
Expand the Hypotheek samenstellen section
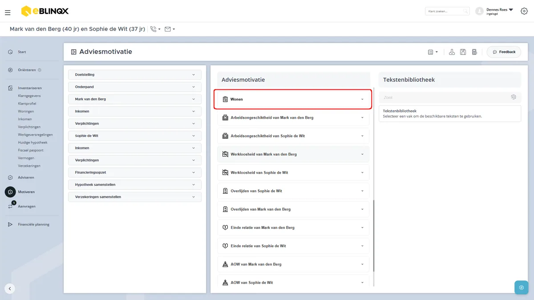click(135, 184)
